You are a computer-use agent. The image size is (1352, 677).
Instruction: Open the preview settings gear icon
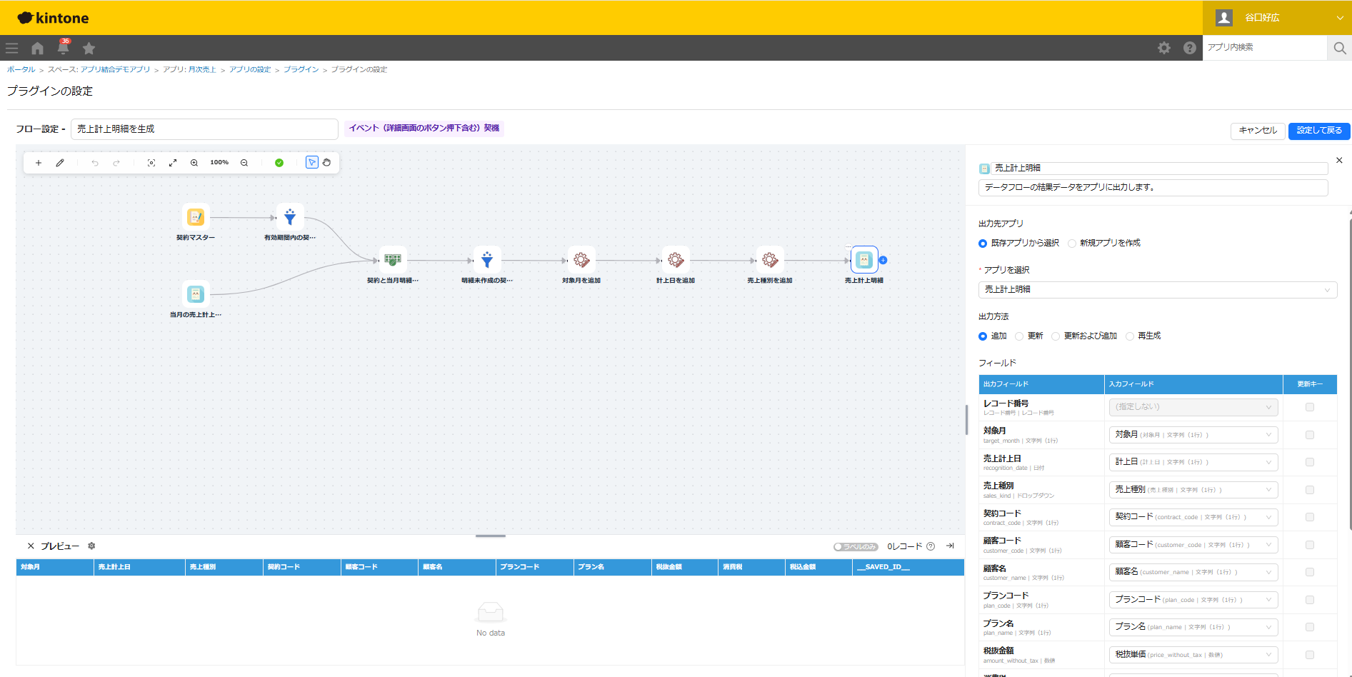coord(91,546)
